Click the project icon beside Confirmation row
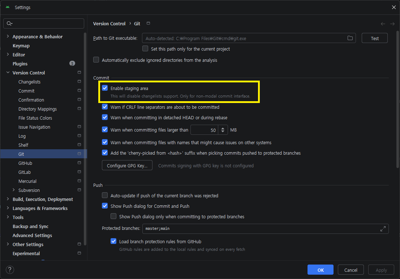The width and height of the screenshot is (400, 279). point(79,99)
